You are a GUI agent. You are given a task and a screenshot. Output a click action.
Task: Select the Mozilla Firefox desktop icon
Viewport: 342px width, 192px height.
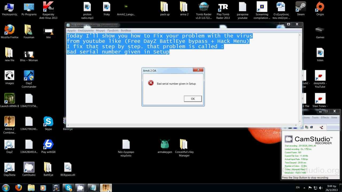pyautogui.click(x=10, y=32)
